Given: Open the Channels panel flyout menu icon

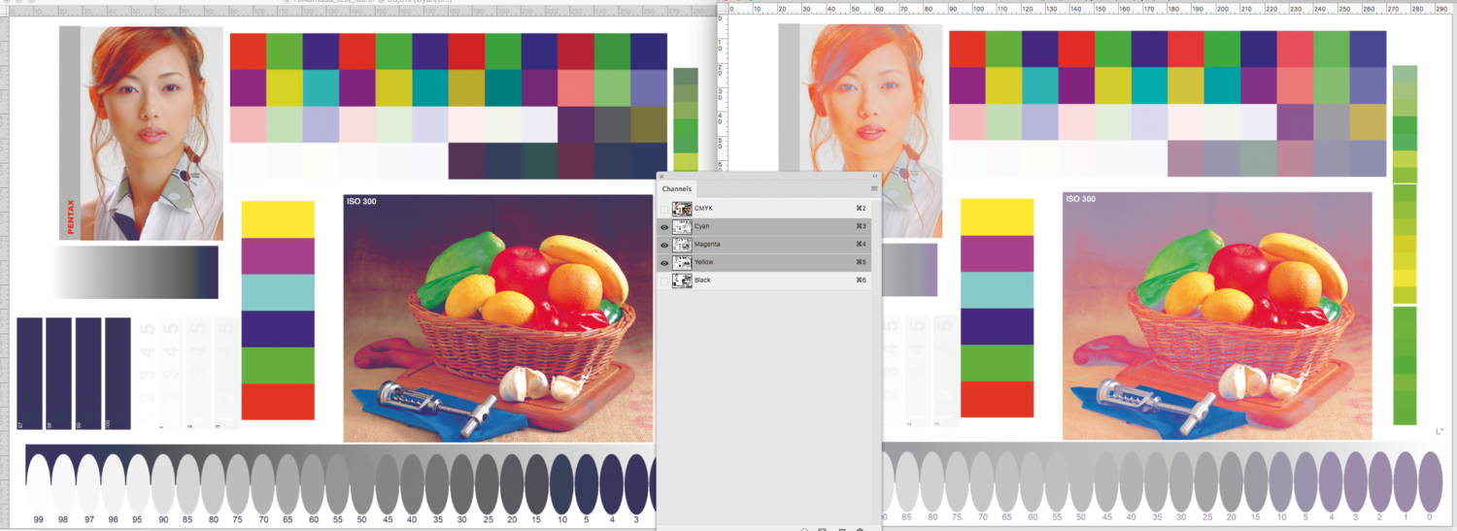Looking at the screenshot, I should click(874, 188).
